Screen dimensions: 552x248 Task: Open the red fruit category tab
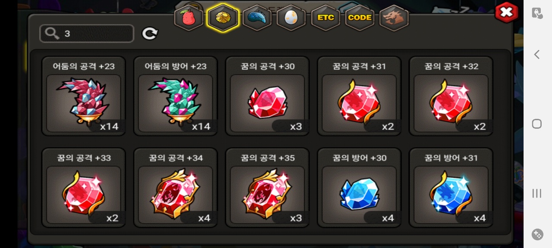pos(188,18)
